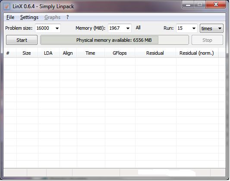Screen dimensions: 230x181
Task: Open the times unit combo box
Action: tap(211, 28)
